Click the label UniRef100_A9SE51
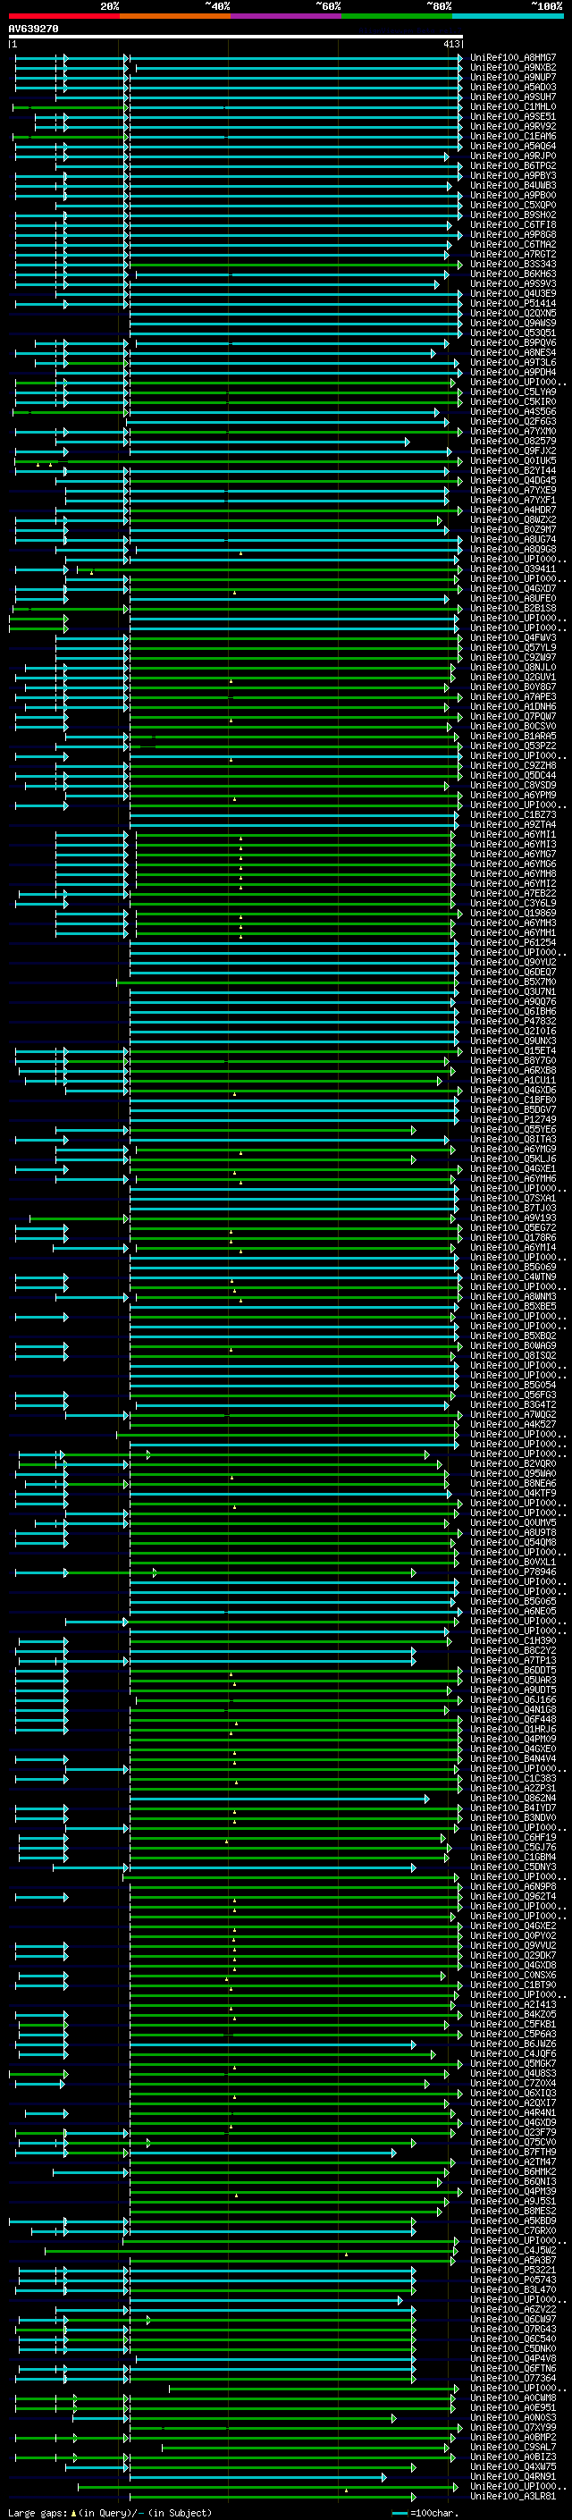This screenshot has height=2520, width=572. 513,116
